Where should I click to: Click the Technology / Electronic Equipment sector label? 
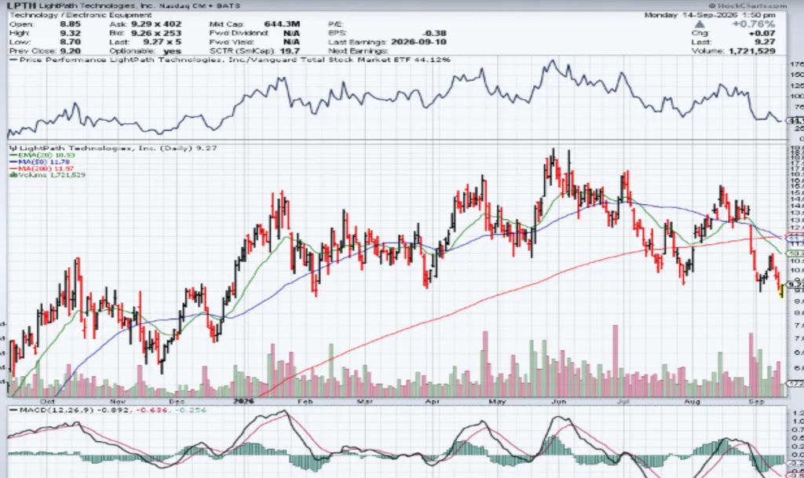(81, 15)
